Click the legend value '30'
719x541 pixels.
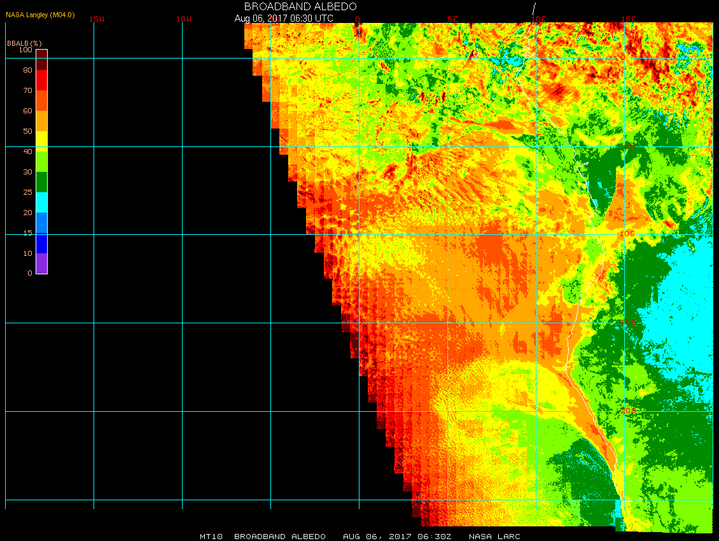pos(28,172)
